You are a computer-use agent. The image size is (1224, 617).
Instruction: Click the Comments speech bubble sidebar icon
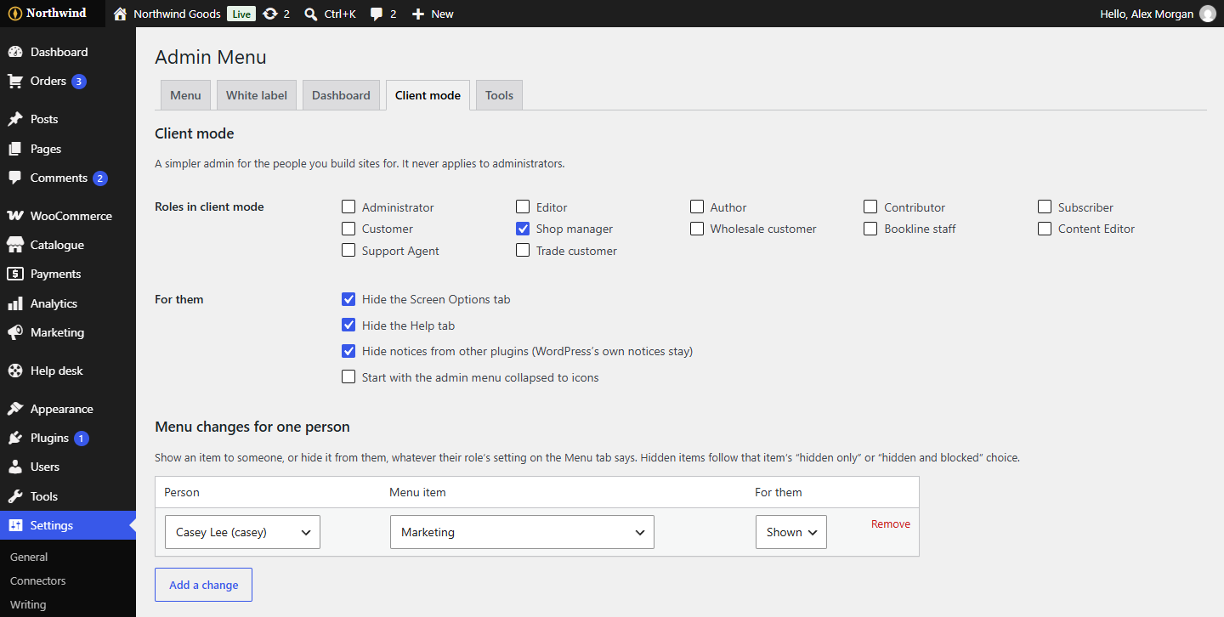[14, 178]
